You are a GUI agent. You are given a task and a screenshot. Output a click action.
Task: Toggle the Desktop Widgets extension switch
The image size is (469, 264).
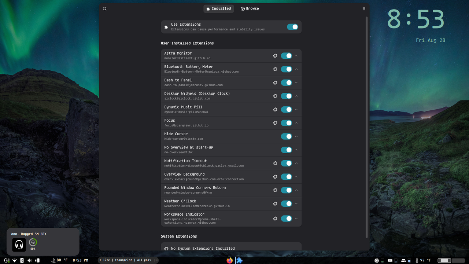pyautogui.click(x=287, y=96)
